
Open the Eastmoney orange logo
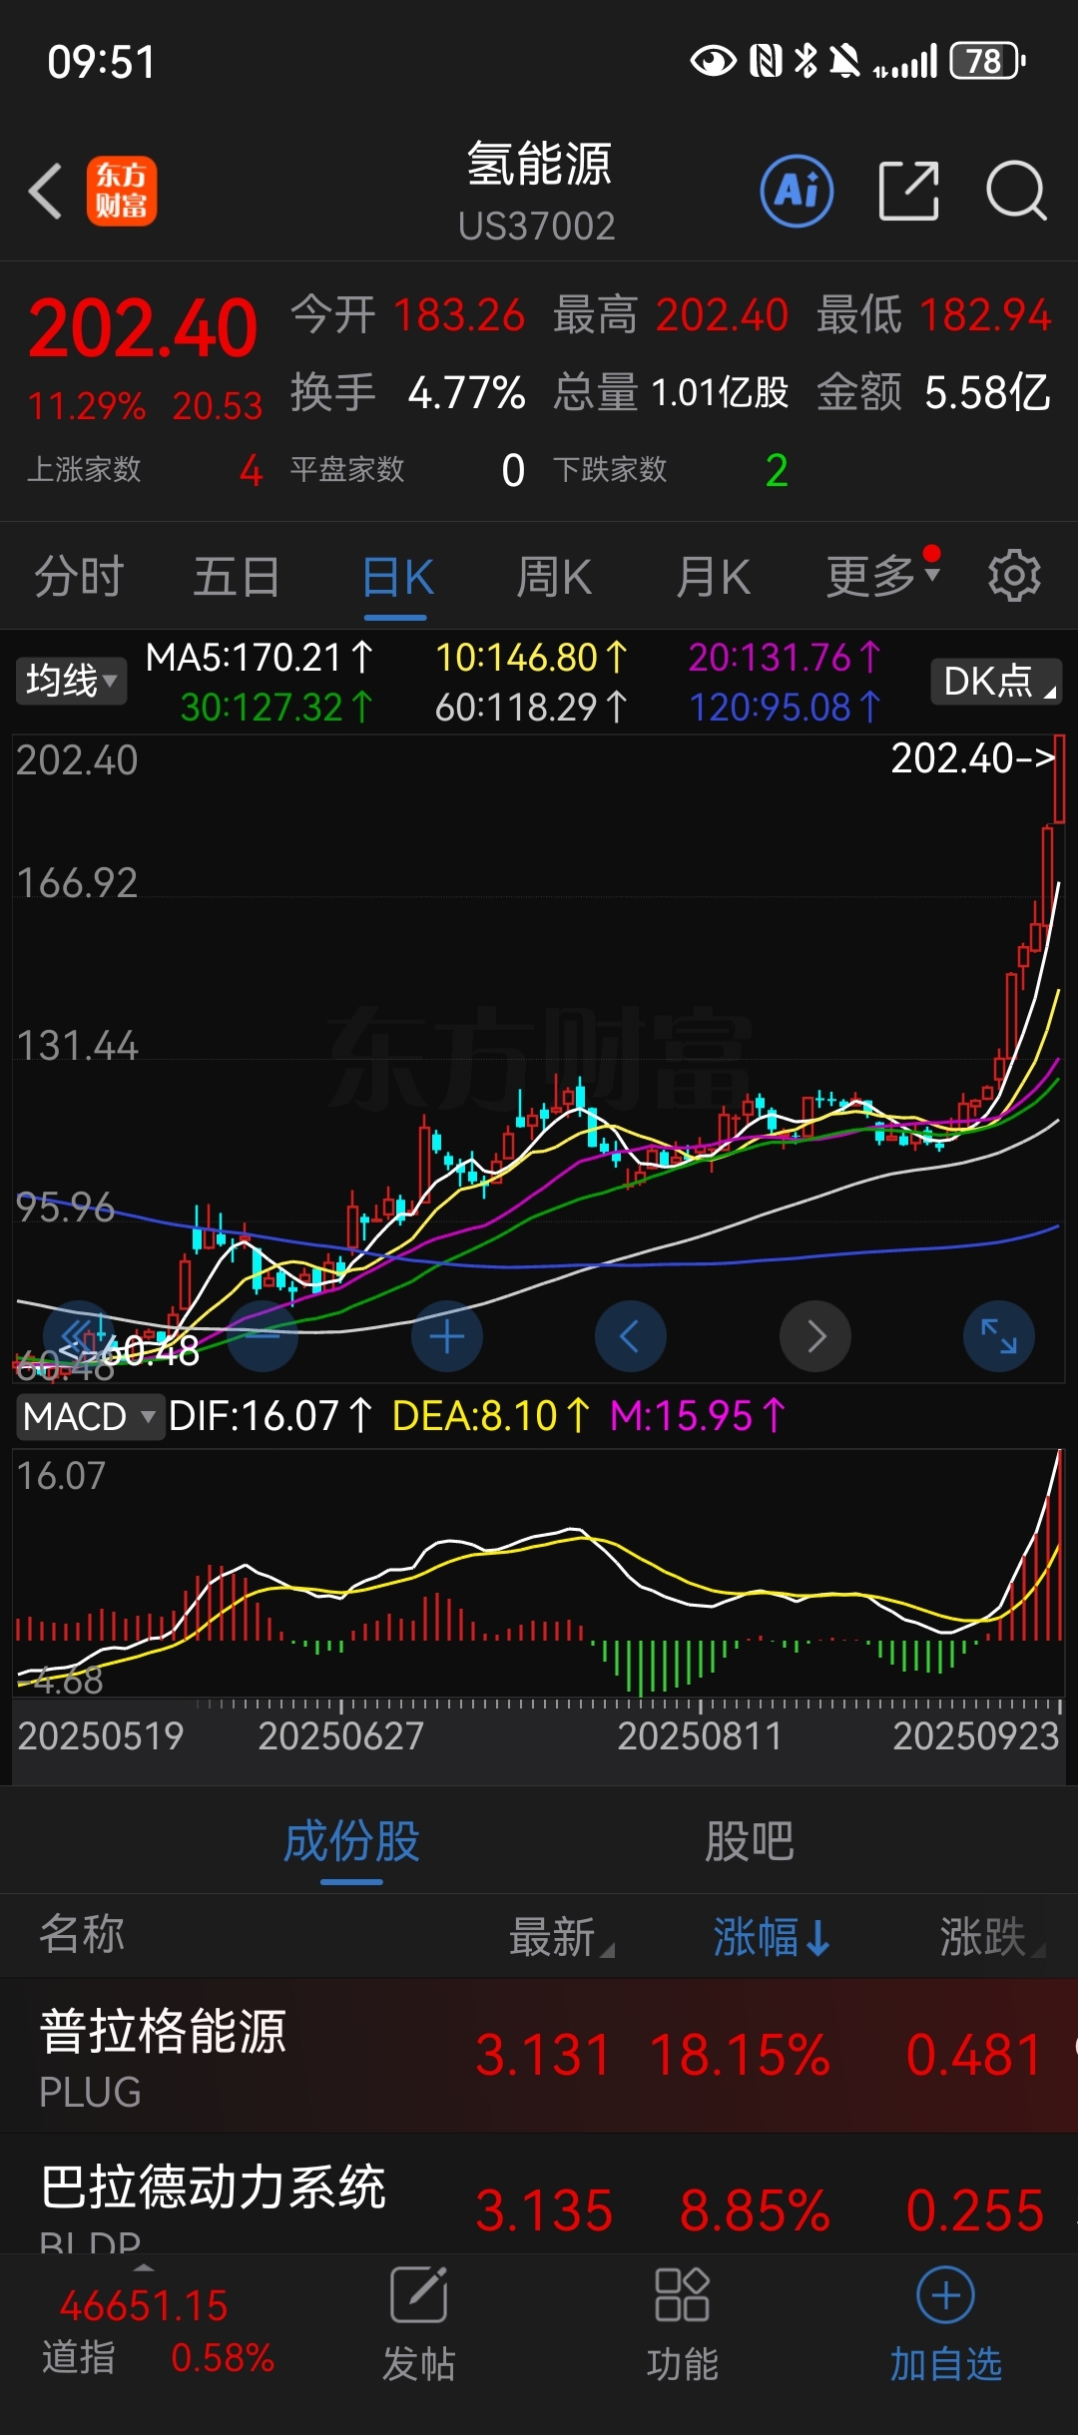[x=121, y=191]
